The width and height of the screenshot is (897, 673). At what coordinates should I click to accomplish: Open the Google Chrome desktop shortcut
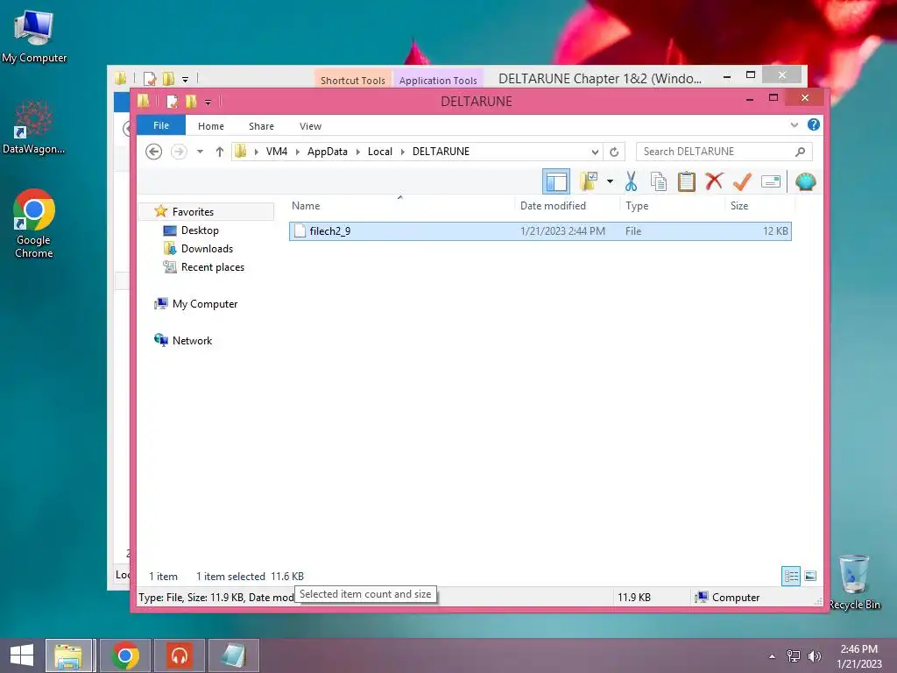(x=34, y=223)
